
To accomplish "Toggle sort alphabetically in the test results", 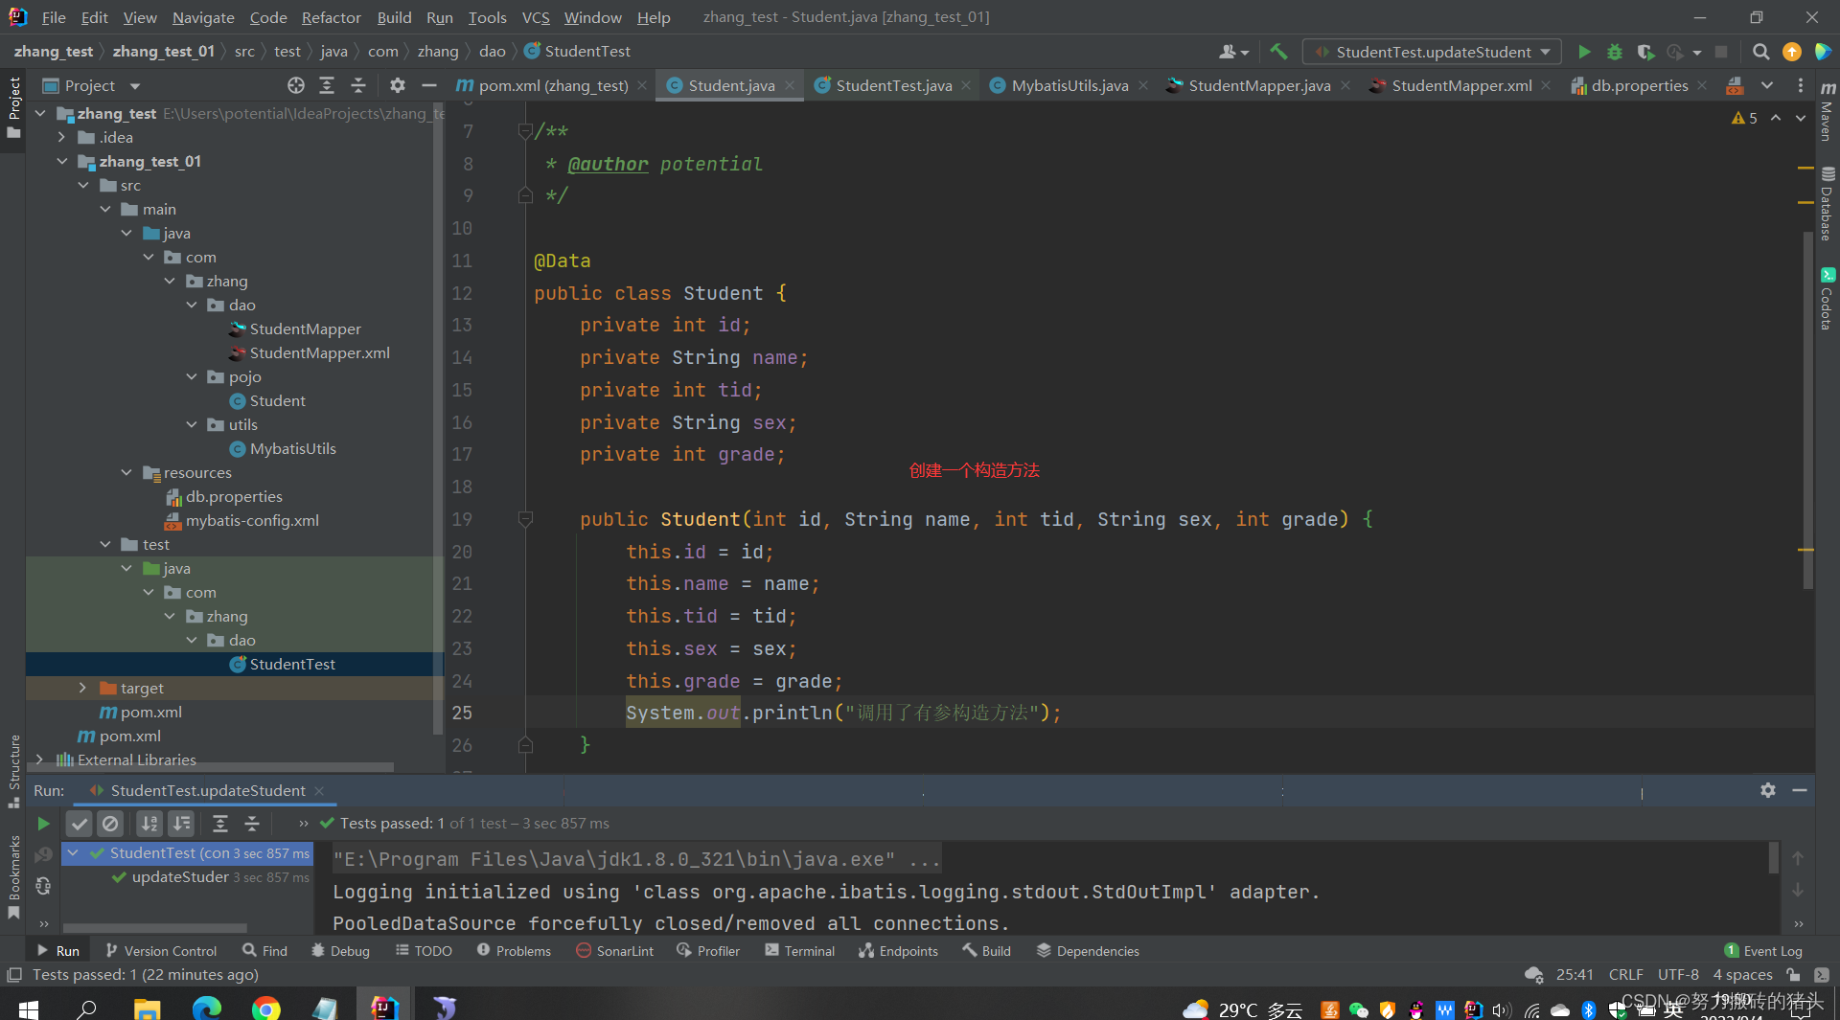I will (149, 824).
